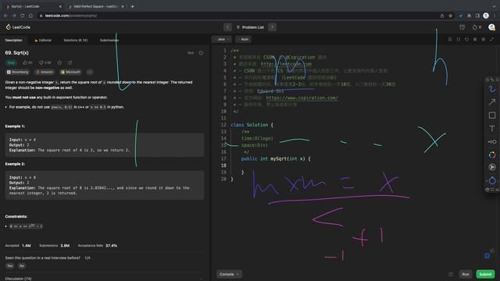Click the Easy difficulty badge
This screenshot has width=500, height=281.
click(x=11, y=62)
